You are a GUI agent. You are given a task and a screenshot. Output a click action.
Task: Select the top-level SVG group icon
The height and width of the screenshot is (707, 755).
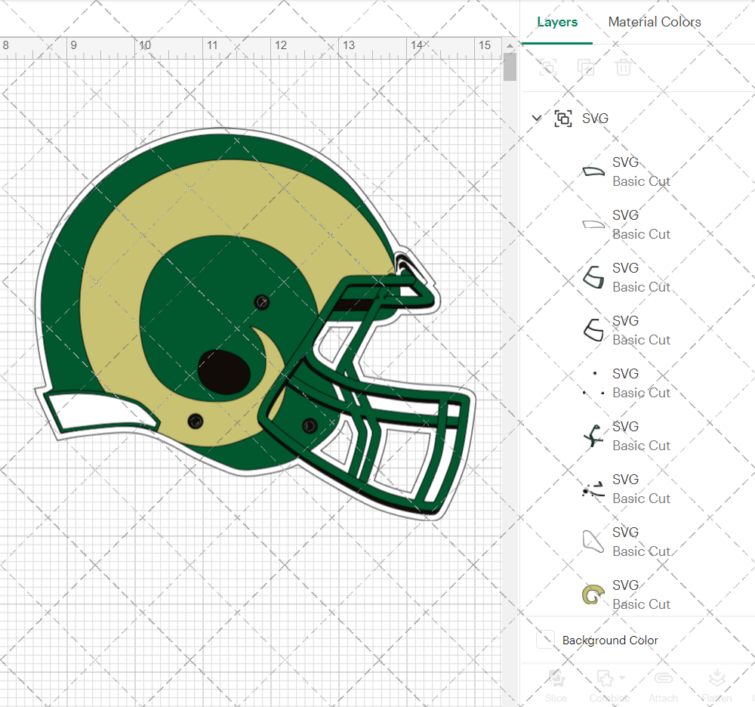[563, 119]
